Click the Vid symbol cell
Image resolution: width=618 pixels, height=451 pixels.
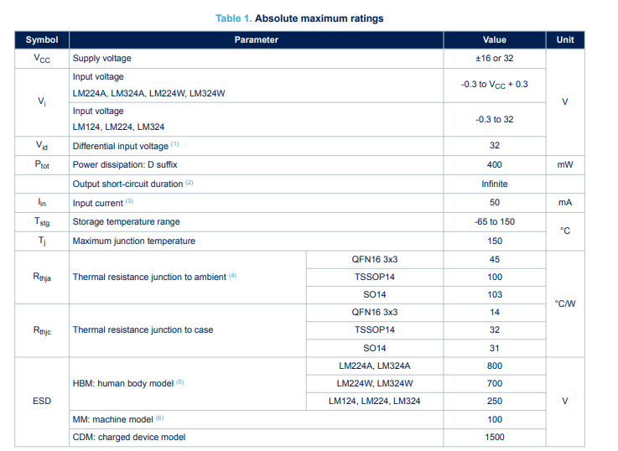click(42, 146)
